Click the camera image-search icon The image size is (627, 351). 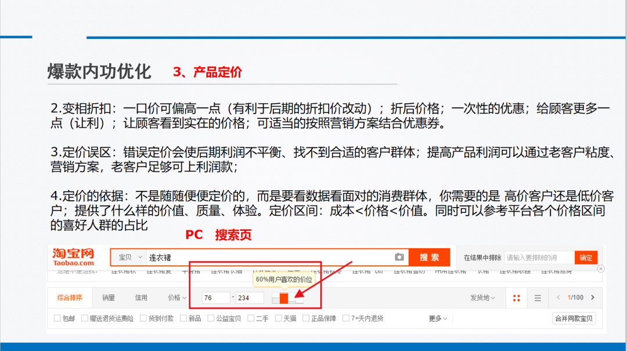point(399,257)
